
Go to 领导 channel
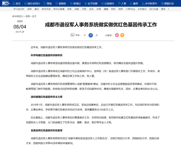point(30,9)
